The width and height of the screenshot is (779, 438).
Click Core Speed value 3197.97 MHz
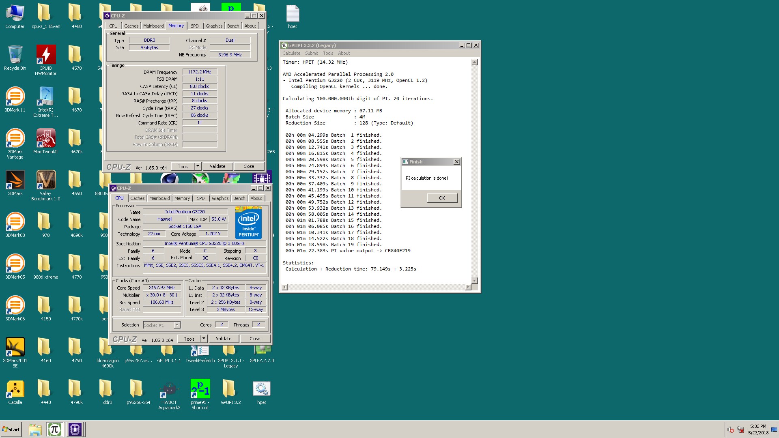coord(162,288)
